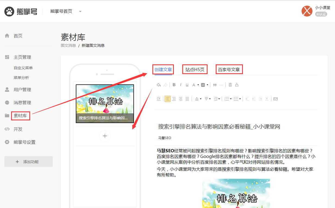335x208 pixels.
Task: Open the font color dropdown arrow
Action: pyautogui.click(x=198, y=85)
